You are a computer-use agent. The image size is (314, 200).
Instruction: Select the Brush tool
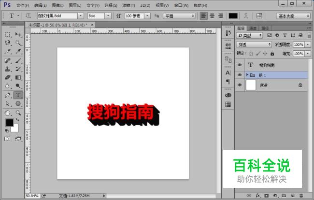[x=18, y=60]
